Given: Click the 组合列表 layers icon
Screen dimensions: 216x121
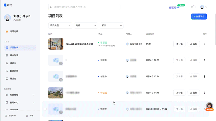Looking at the screenshot, I should pos(7,55).
